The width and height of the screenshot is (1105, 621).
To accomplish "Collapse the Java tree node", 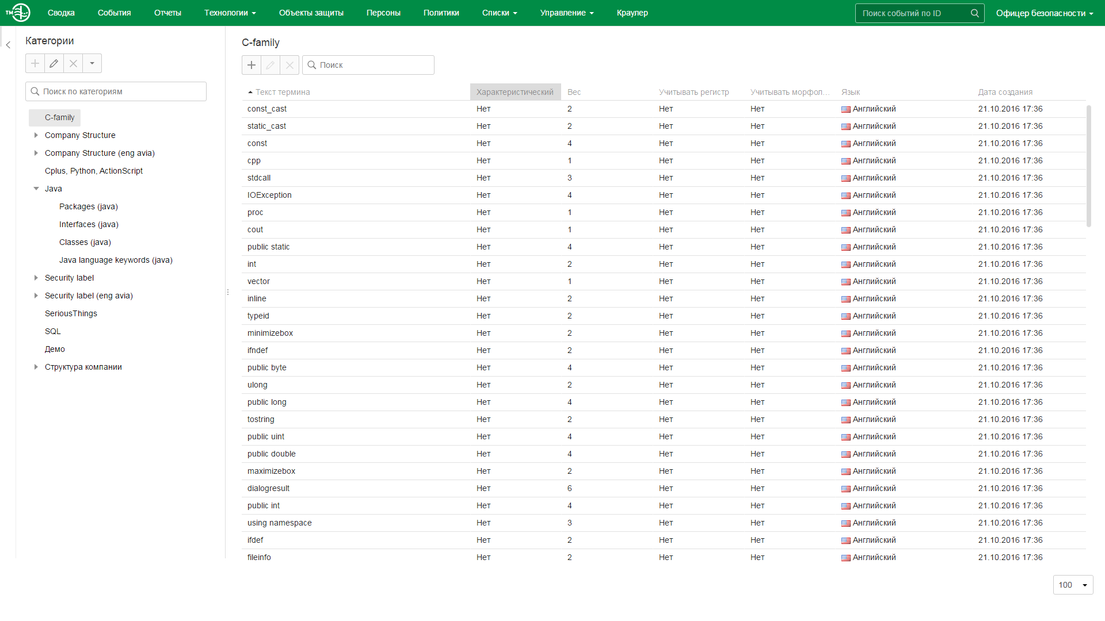I will (x=36, y=189).
